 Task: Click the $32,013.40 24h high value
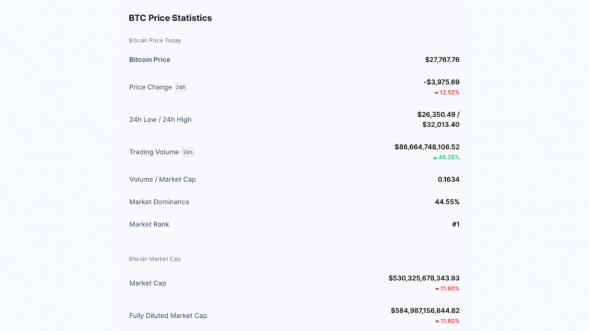pyautogui.click(x=441, y=125)
